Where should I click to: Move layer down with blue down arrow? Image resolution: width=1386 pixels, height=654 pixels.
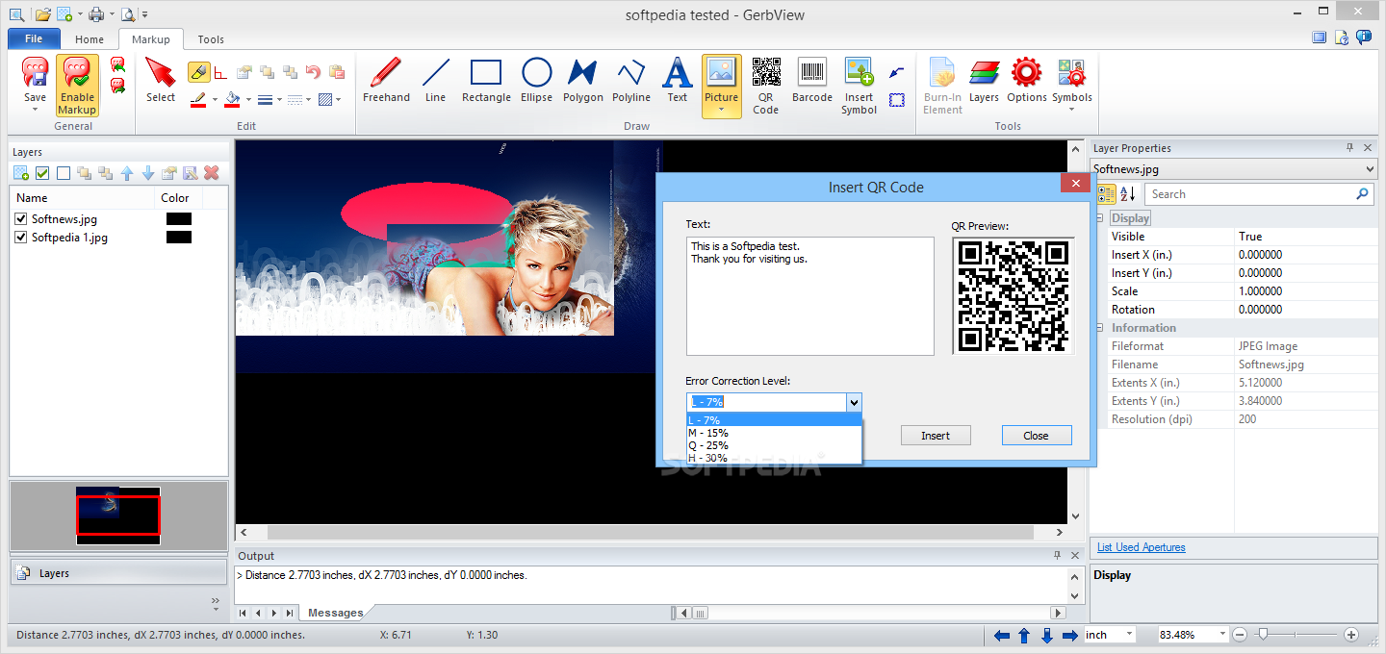click(x=148, y=173)
